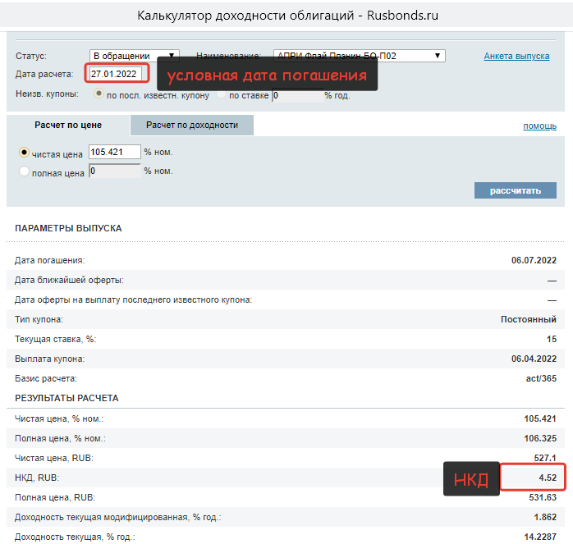Click the Полная цена, RUB value 531.63
Viewport: 573px width, 544px height.
pyautogui.click(x=543, y=497)
